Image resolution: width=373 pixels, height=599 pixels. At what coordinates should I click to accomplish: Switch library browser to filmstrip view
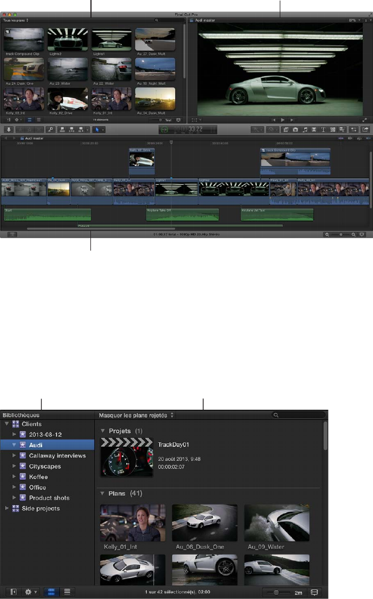click(51, 592)
